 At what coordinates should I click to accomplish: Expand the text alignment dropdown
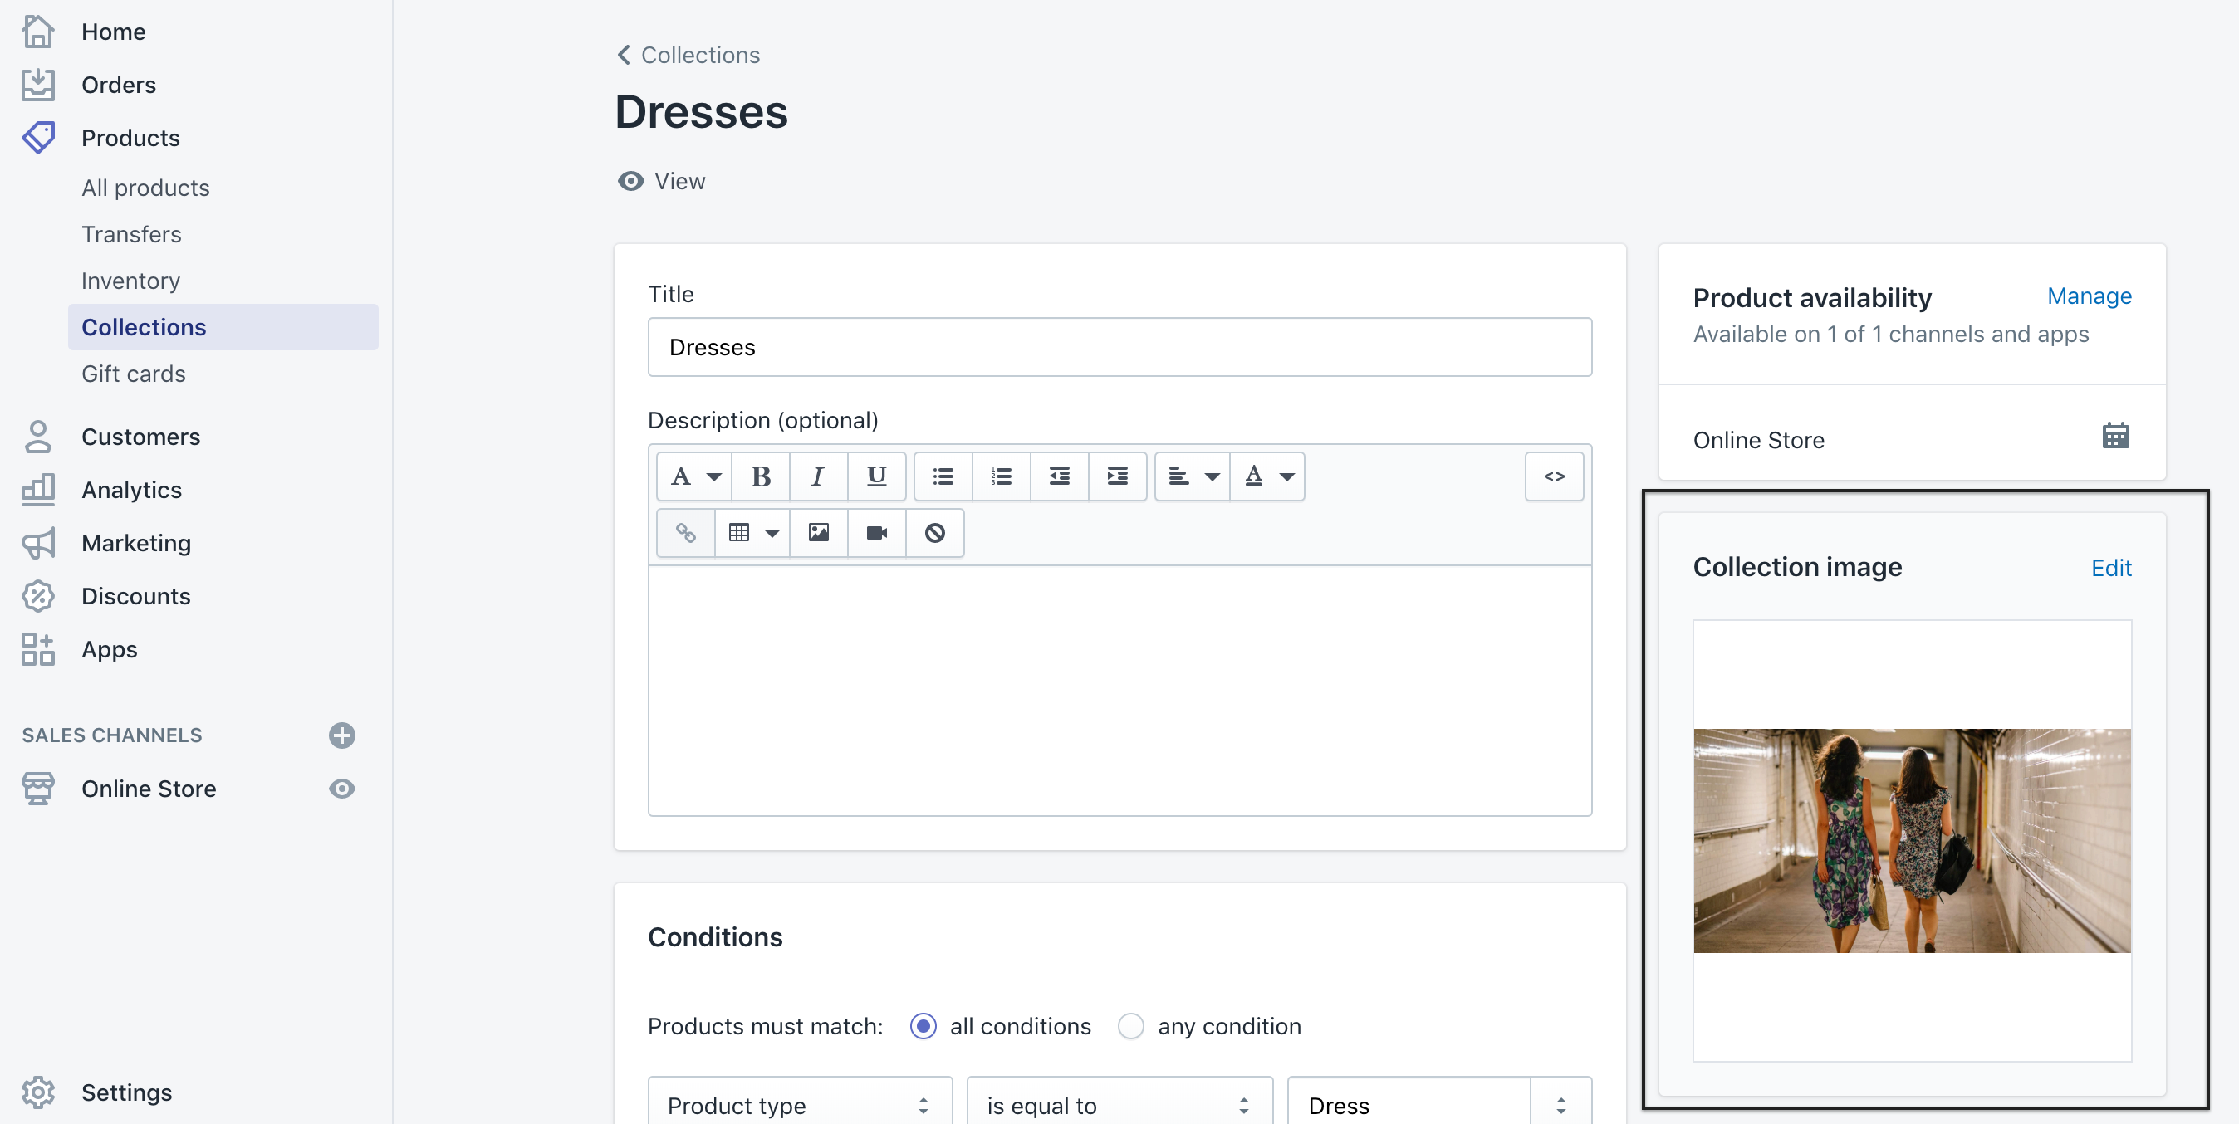pos(1192,476)
